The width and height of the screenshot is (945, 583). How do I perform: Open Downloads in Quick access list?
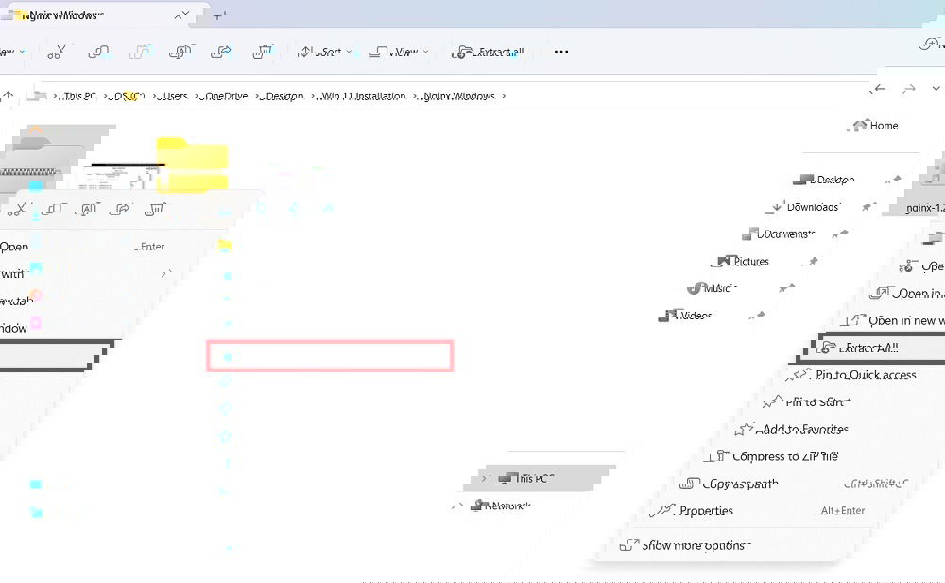(802, 207)
